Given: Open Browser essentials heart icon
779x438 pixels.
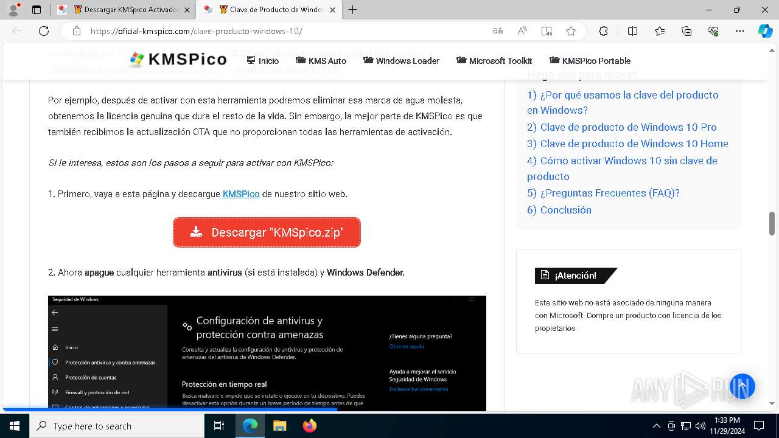Looking at the screenshot, I should pos(713,31).
